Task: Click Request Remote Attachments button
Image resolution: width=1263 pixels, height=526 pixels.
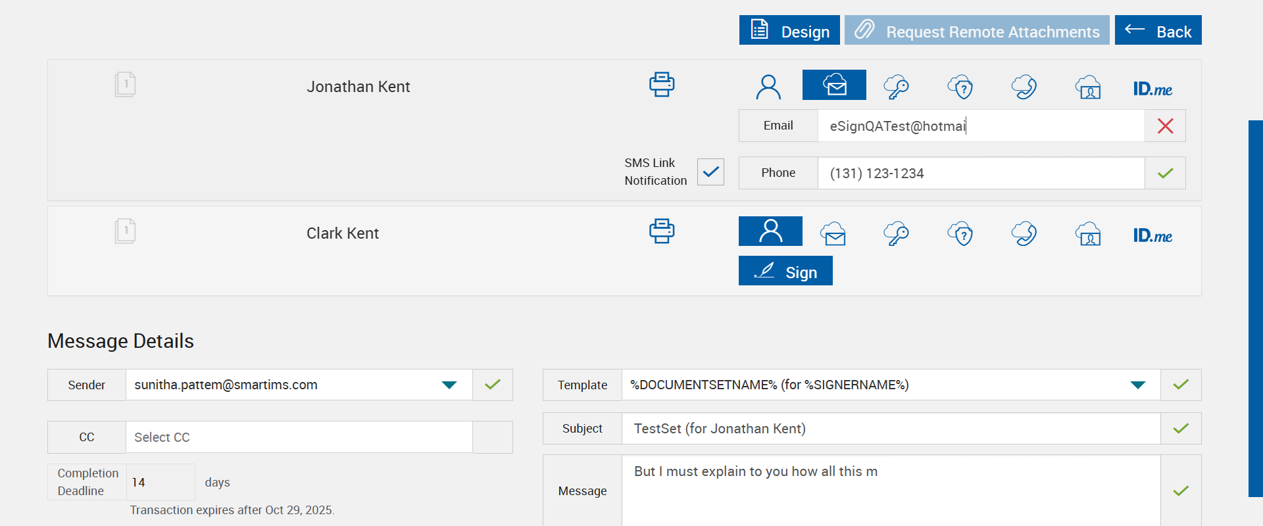Action: click(x=977, y=30)
